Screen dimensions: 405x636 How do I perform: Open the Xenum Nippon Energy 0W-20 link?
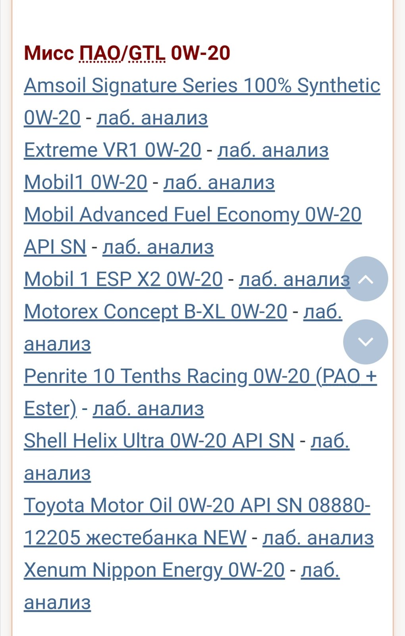pyautogui.click(x=154, y=570)
